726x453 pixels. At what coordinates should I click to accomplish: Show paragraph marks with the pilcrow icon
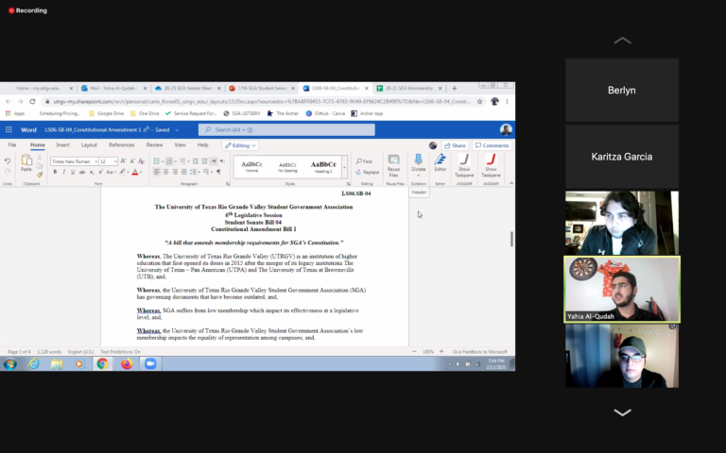tap(218, 172)
